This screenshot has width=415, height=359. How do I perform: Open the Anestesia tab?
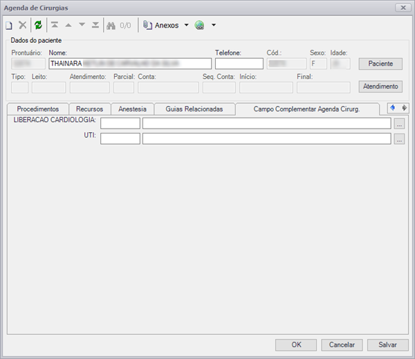point(132,109)
